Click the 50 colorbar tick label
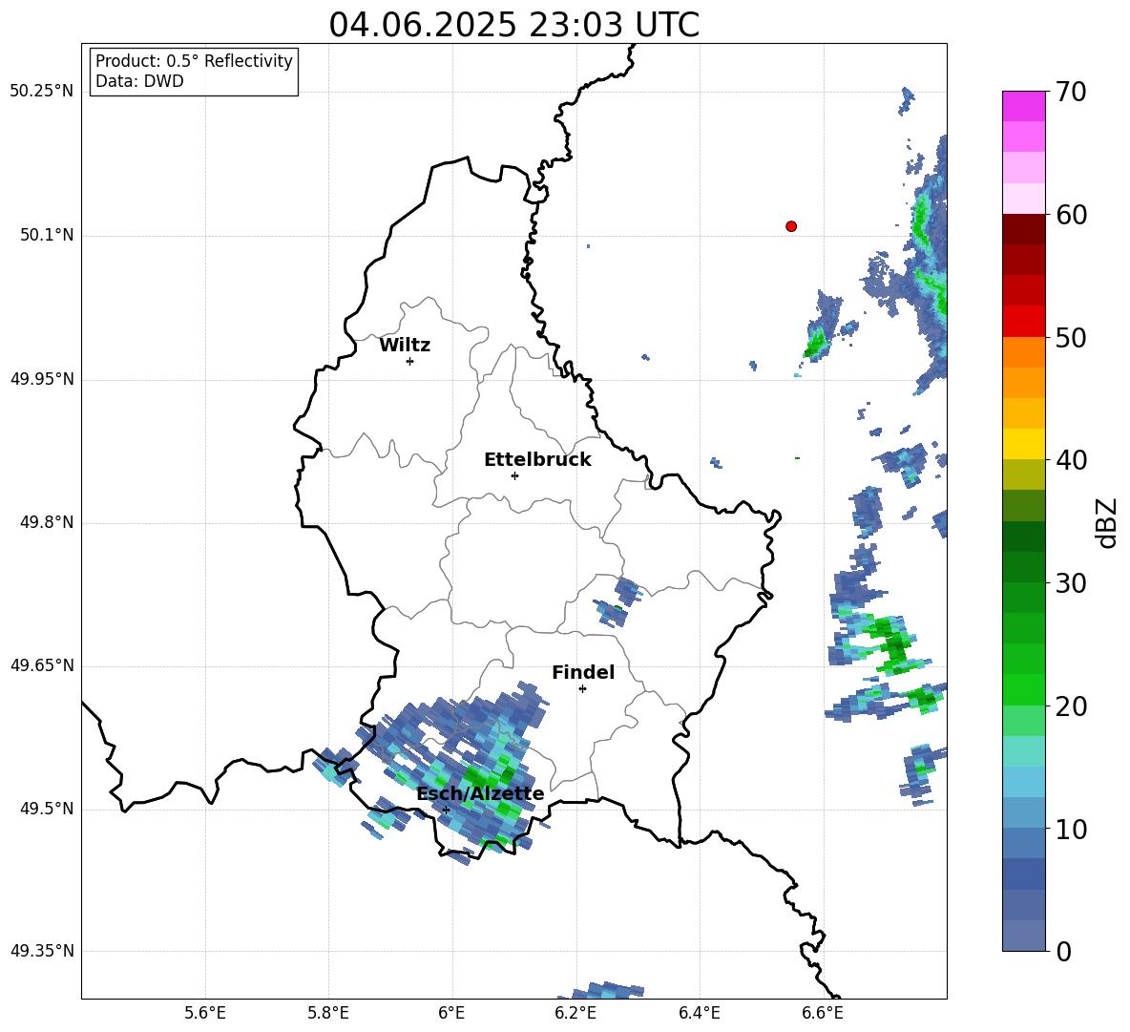1130x1032 pixels. pos(1071,338)
